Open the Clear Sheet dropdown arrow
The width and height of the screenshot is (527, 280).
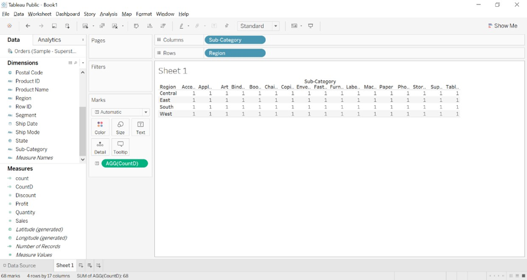click(x=123, y=26)
